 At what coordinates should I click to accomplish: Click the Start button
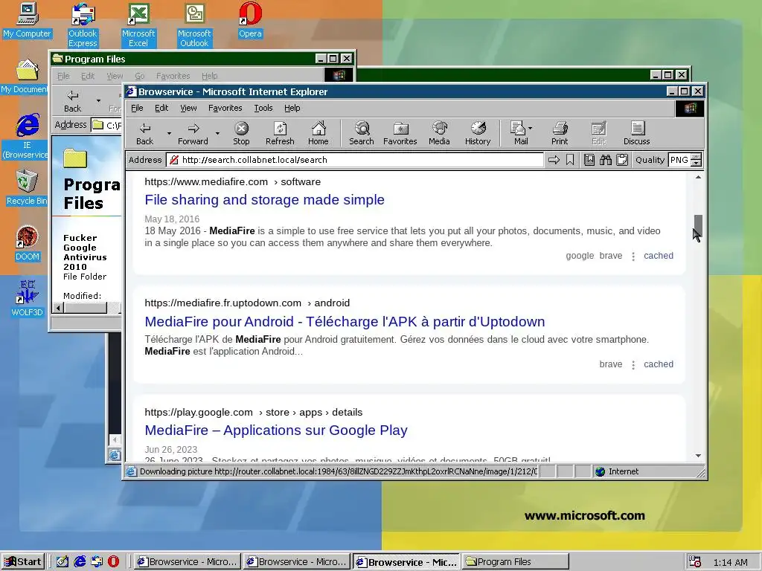(x=23, y=562)
